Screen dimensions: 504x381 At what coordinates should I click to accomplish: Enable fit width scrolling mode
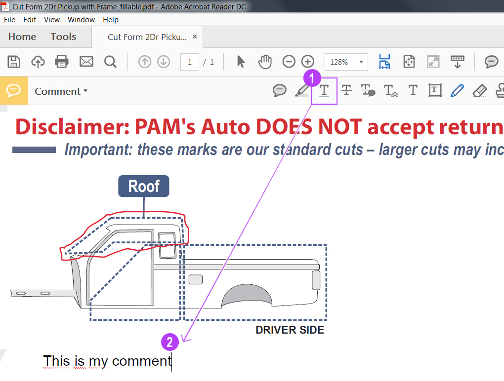pyautogui.click(x=384, y=62)
